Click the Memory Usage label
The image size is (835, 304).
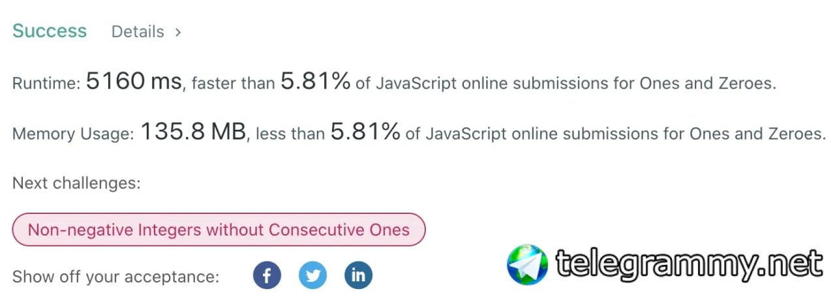click(73, 134)
